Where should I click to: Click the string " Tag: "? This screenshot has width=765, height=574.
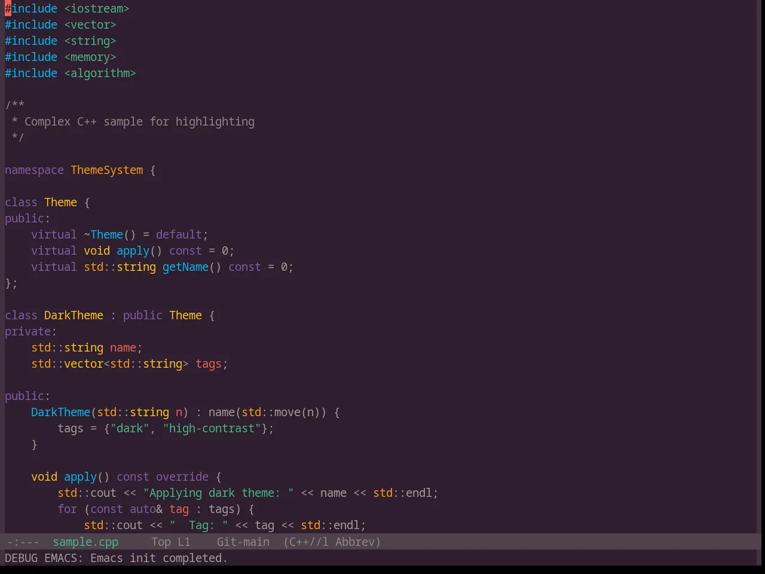coord(198,525)
